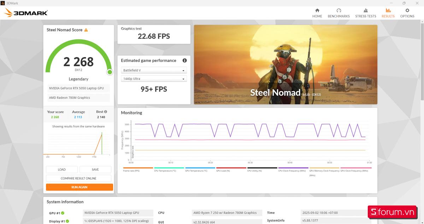Click the 3DMark app icon in title bar

pyautogui.click(x=3, y=3)
